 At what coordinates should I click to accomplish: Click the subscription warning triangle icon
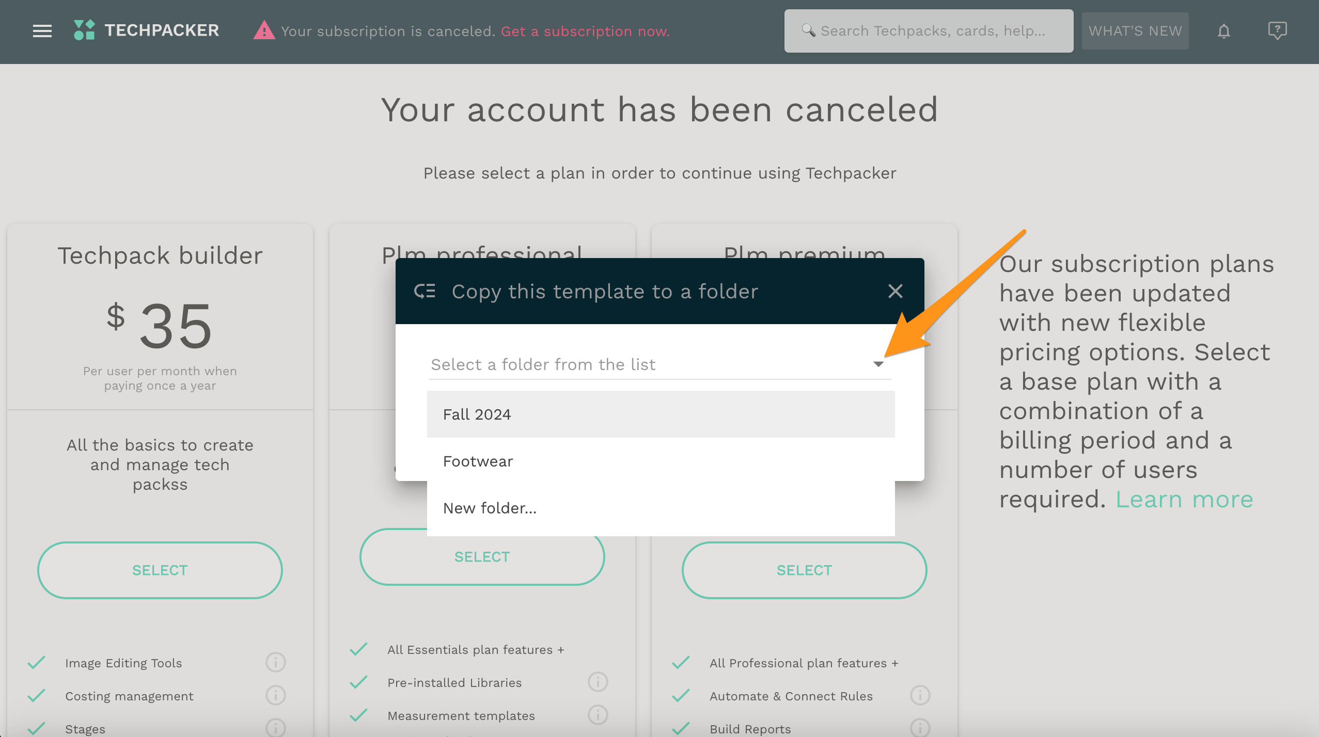tap(264, 30)
